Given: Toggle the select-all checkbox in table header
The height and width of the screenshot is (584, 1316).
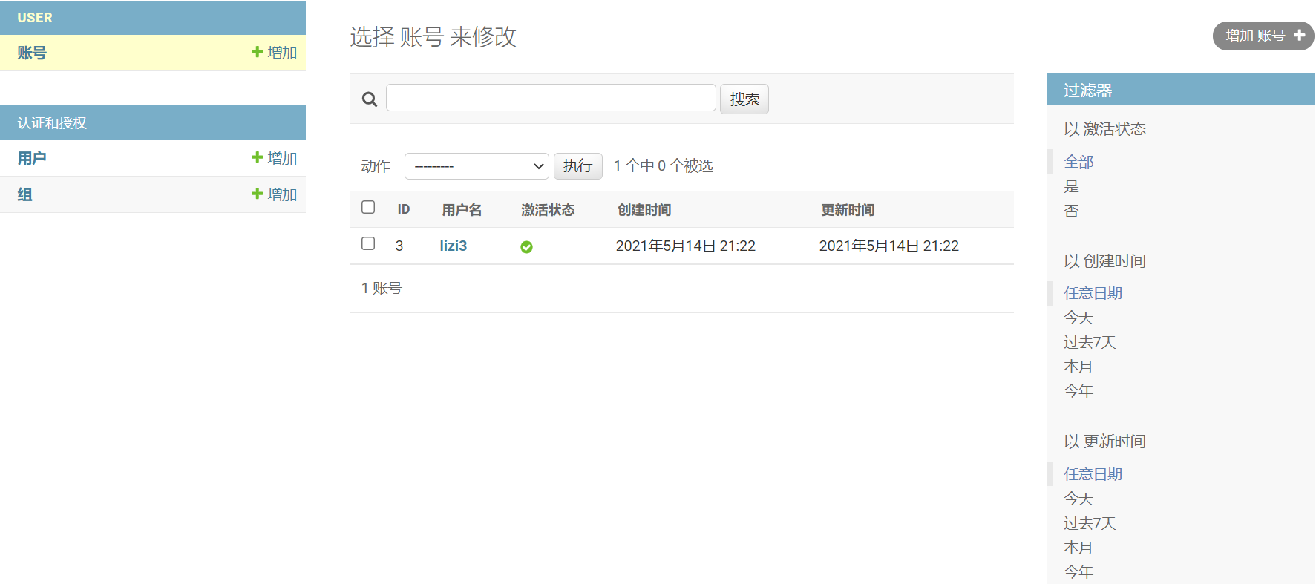Looking at the screenshot, I should (368, 207).
